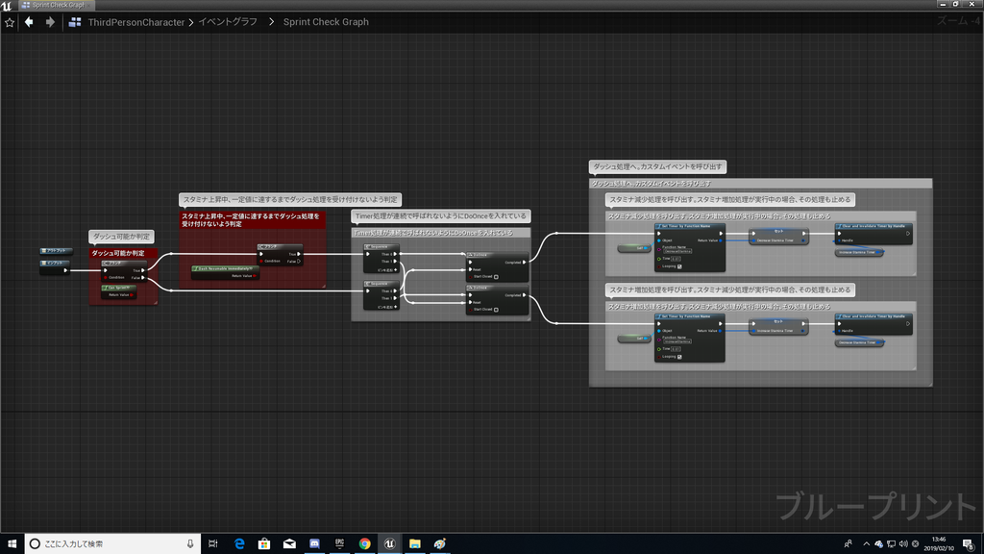Show hidden system tray icons
This screenshot has height=554, width=984.
[x=867, y=544]
